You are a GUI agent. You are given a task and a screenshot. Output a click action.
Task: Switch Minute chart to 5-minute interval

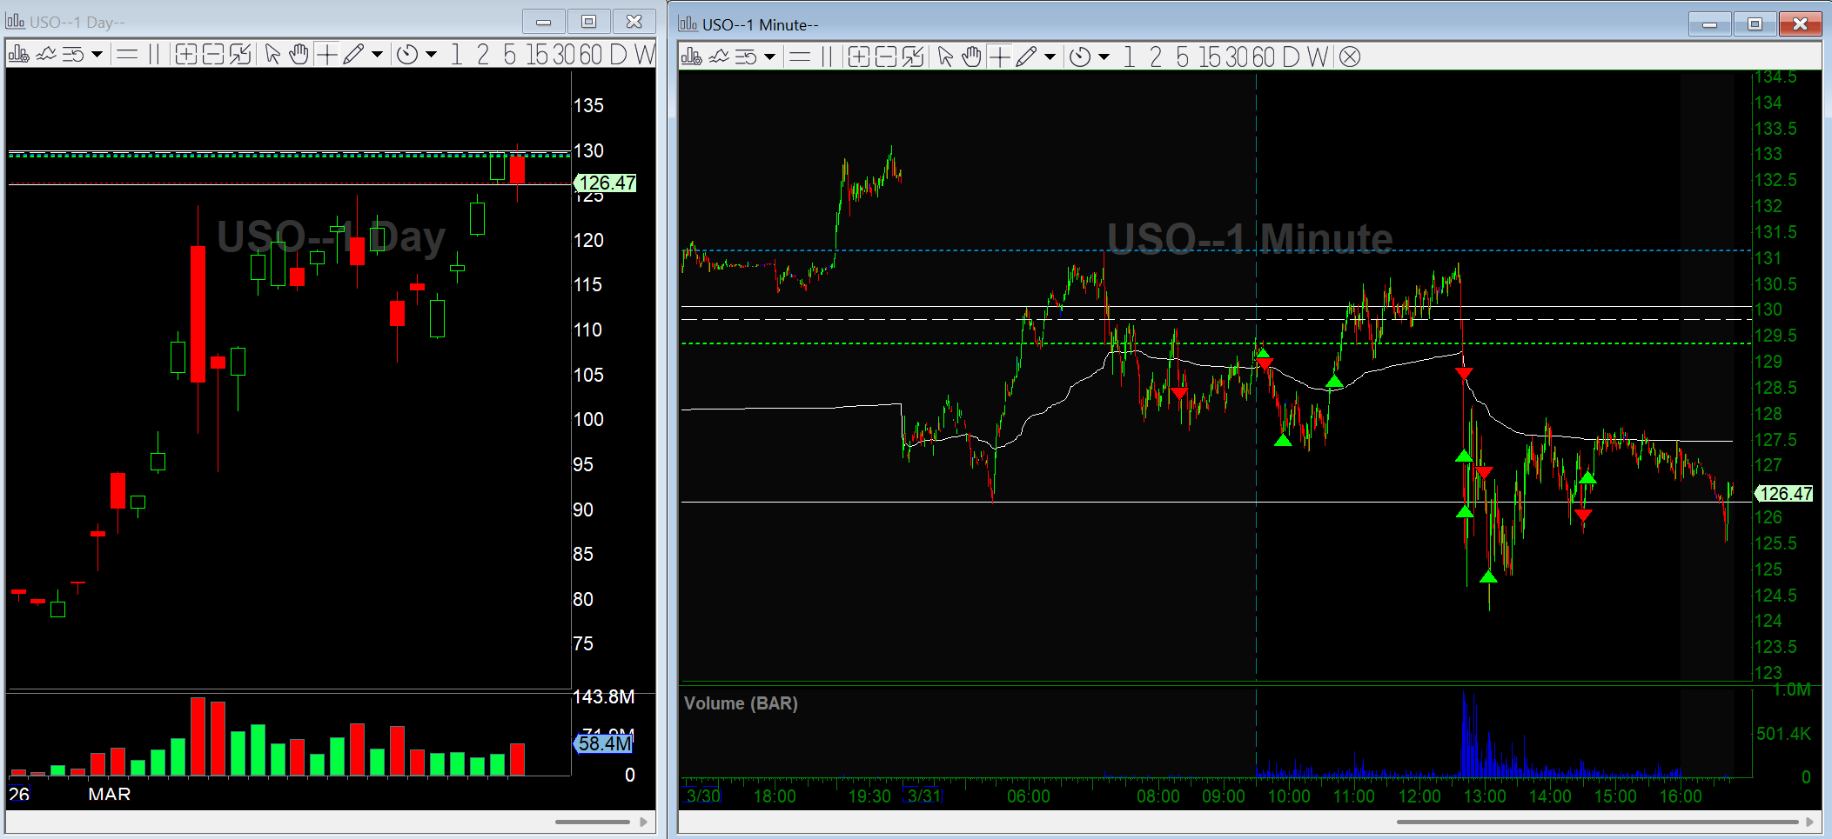click(1183, 57)
